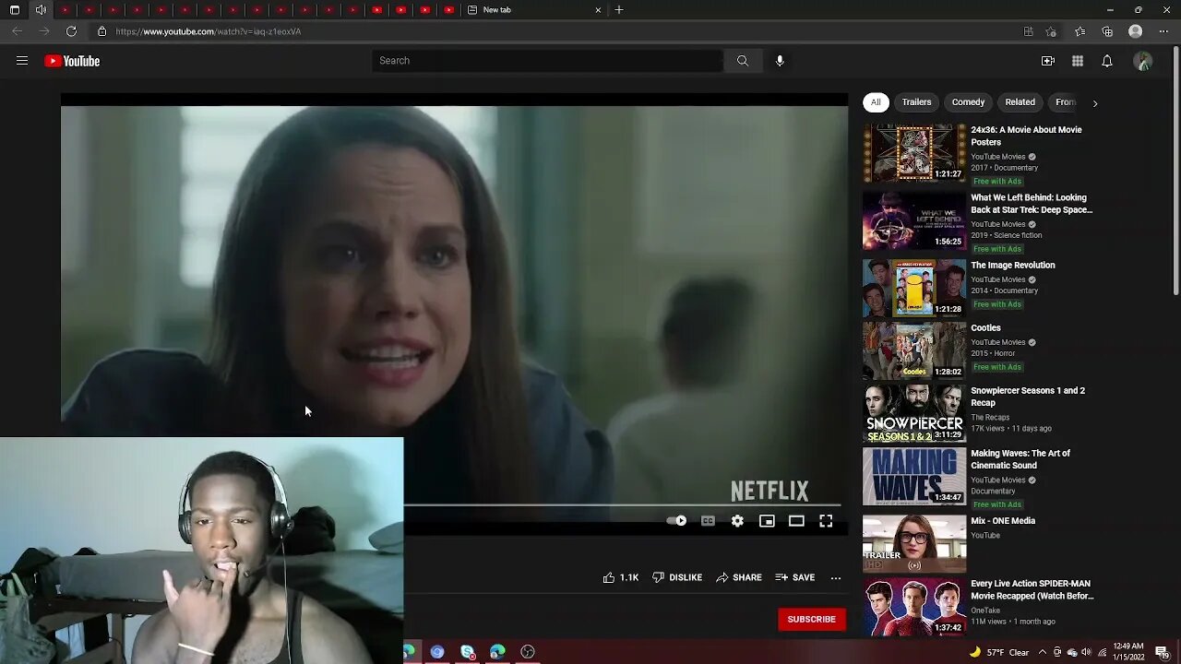
Task: Close the New tab browser tab
Action: 598,10
